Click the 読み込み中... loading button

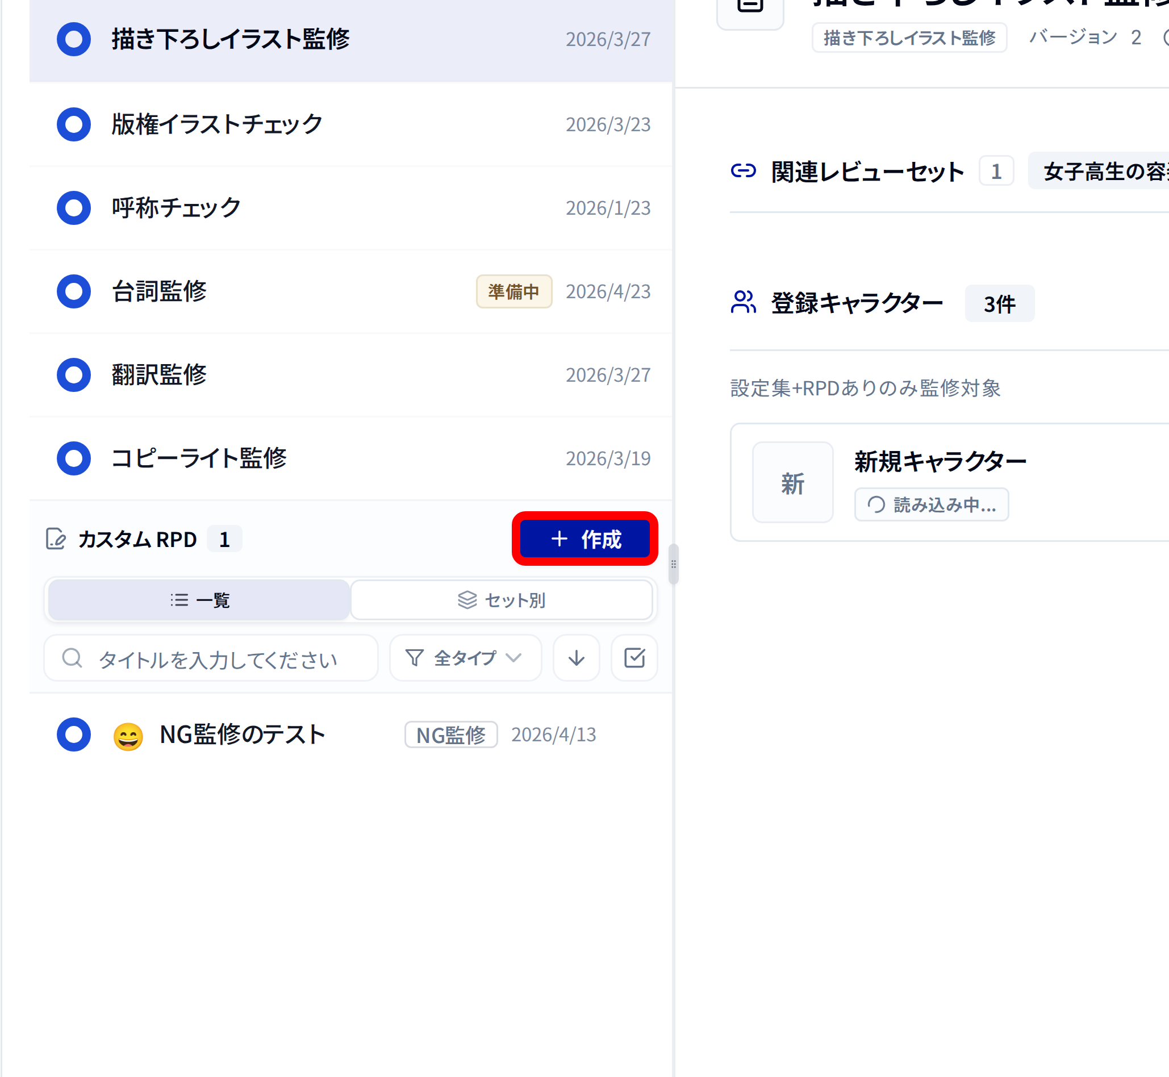click(x=931, y=504)
